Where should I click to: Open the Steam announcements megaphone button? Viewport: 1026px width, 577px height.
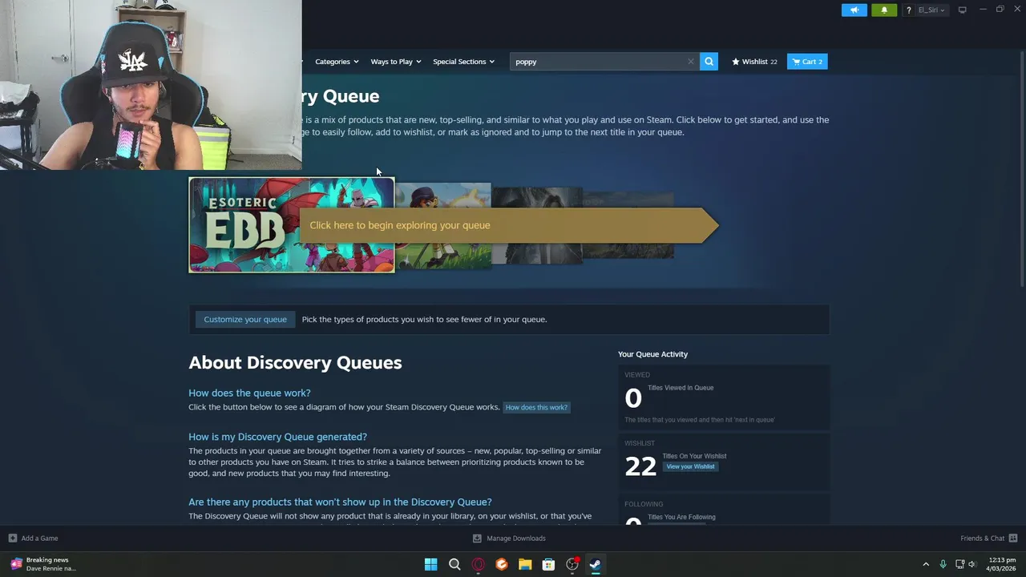854,10
